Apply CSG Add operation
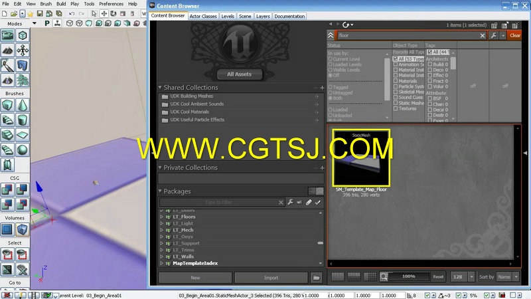 point(7,189)
